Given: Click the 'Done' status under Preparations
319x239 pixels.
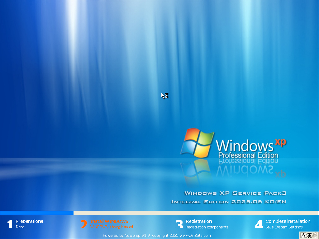Looking at the screenshot, I should pyautogui.click(x=20, y=227).
